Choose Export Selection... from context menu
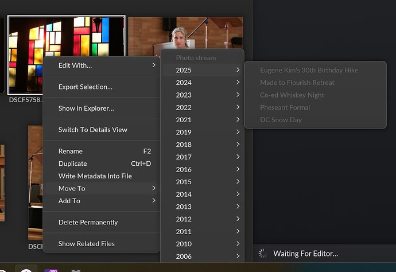The height and width of the screenshot is (272, 396). [x=101, y=87]
